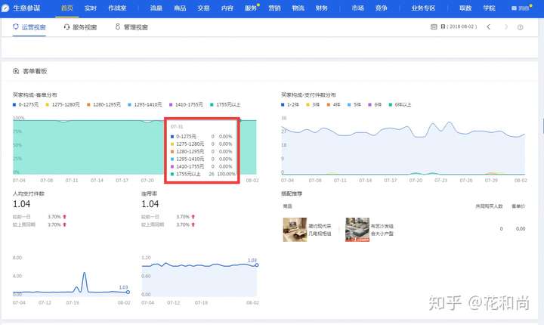Click the 生意参谋 logo icon
This screenshot has width=544, height=325.
pos(8,8)
